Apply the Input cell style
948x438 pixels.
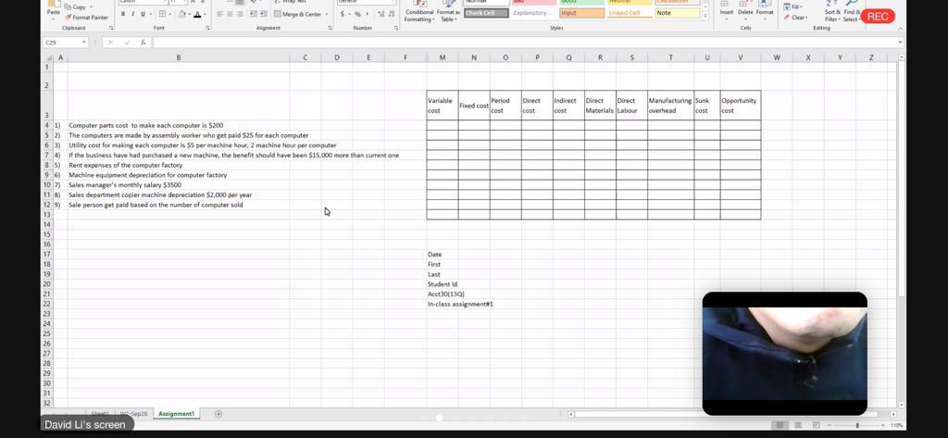pos(581,13)
